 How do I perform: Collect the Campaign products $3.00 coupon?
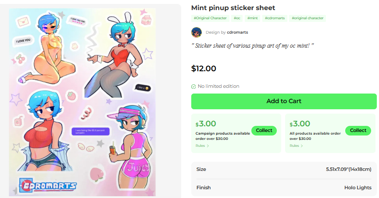264,130
